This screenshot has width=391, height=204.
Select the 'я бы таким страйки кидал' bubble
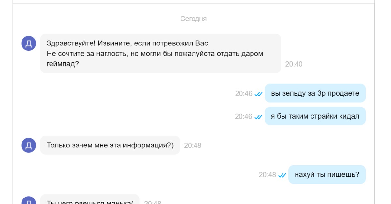pos(315,116)
